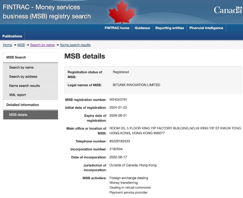Click the Detailed information sidebar heading
The height and width of the screenshot is (198, 243).
click(x=31, y=105)
